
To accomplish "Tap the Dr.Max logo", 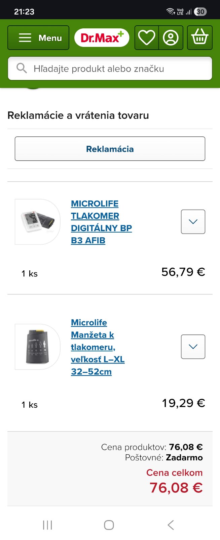I will 102,37.
